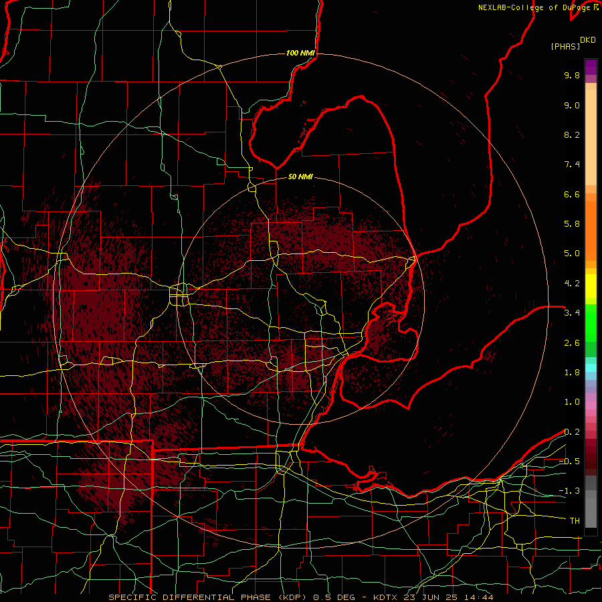Click the 9.8 value on the color scale
This screenshot has width=602, height=602.
point(572,75)
